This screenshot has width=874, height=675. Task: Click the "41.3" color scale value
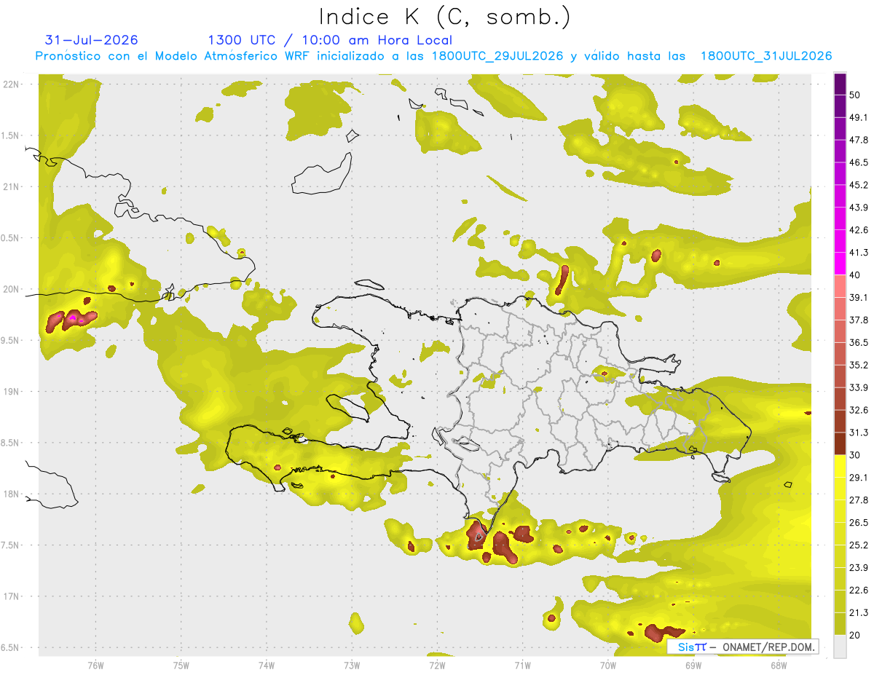click(x=859, y=253)
